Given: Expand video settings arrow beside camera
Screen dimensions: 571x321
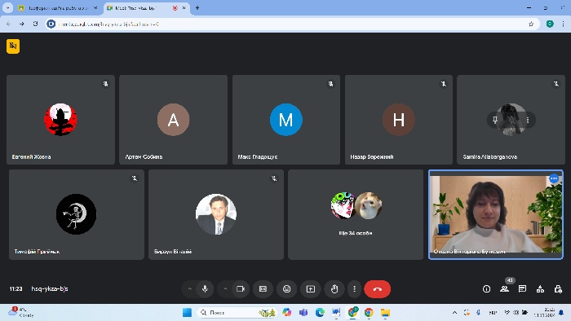Looking at the screenshot, I should tap(225, 289).
